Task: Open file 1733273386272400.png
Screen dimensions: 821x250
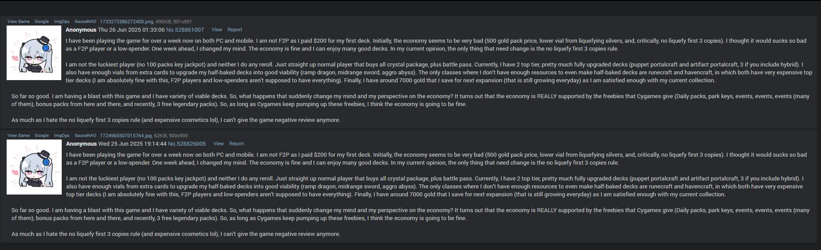Action: [127, 22]
